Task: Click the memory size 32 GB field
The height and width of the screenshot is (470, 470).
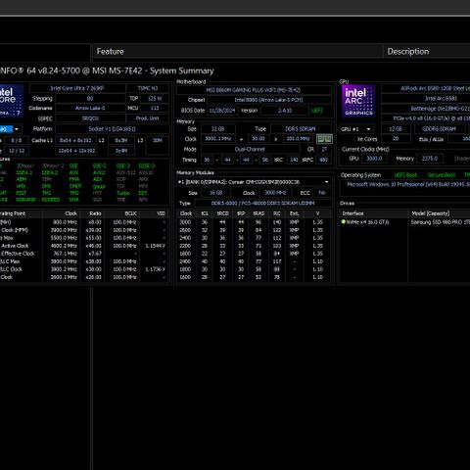Action: point(217,129)
